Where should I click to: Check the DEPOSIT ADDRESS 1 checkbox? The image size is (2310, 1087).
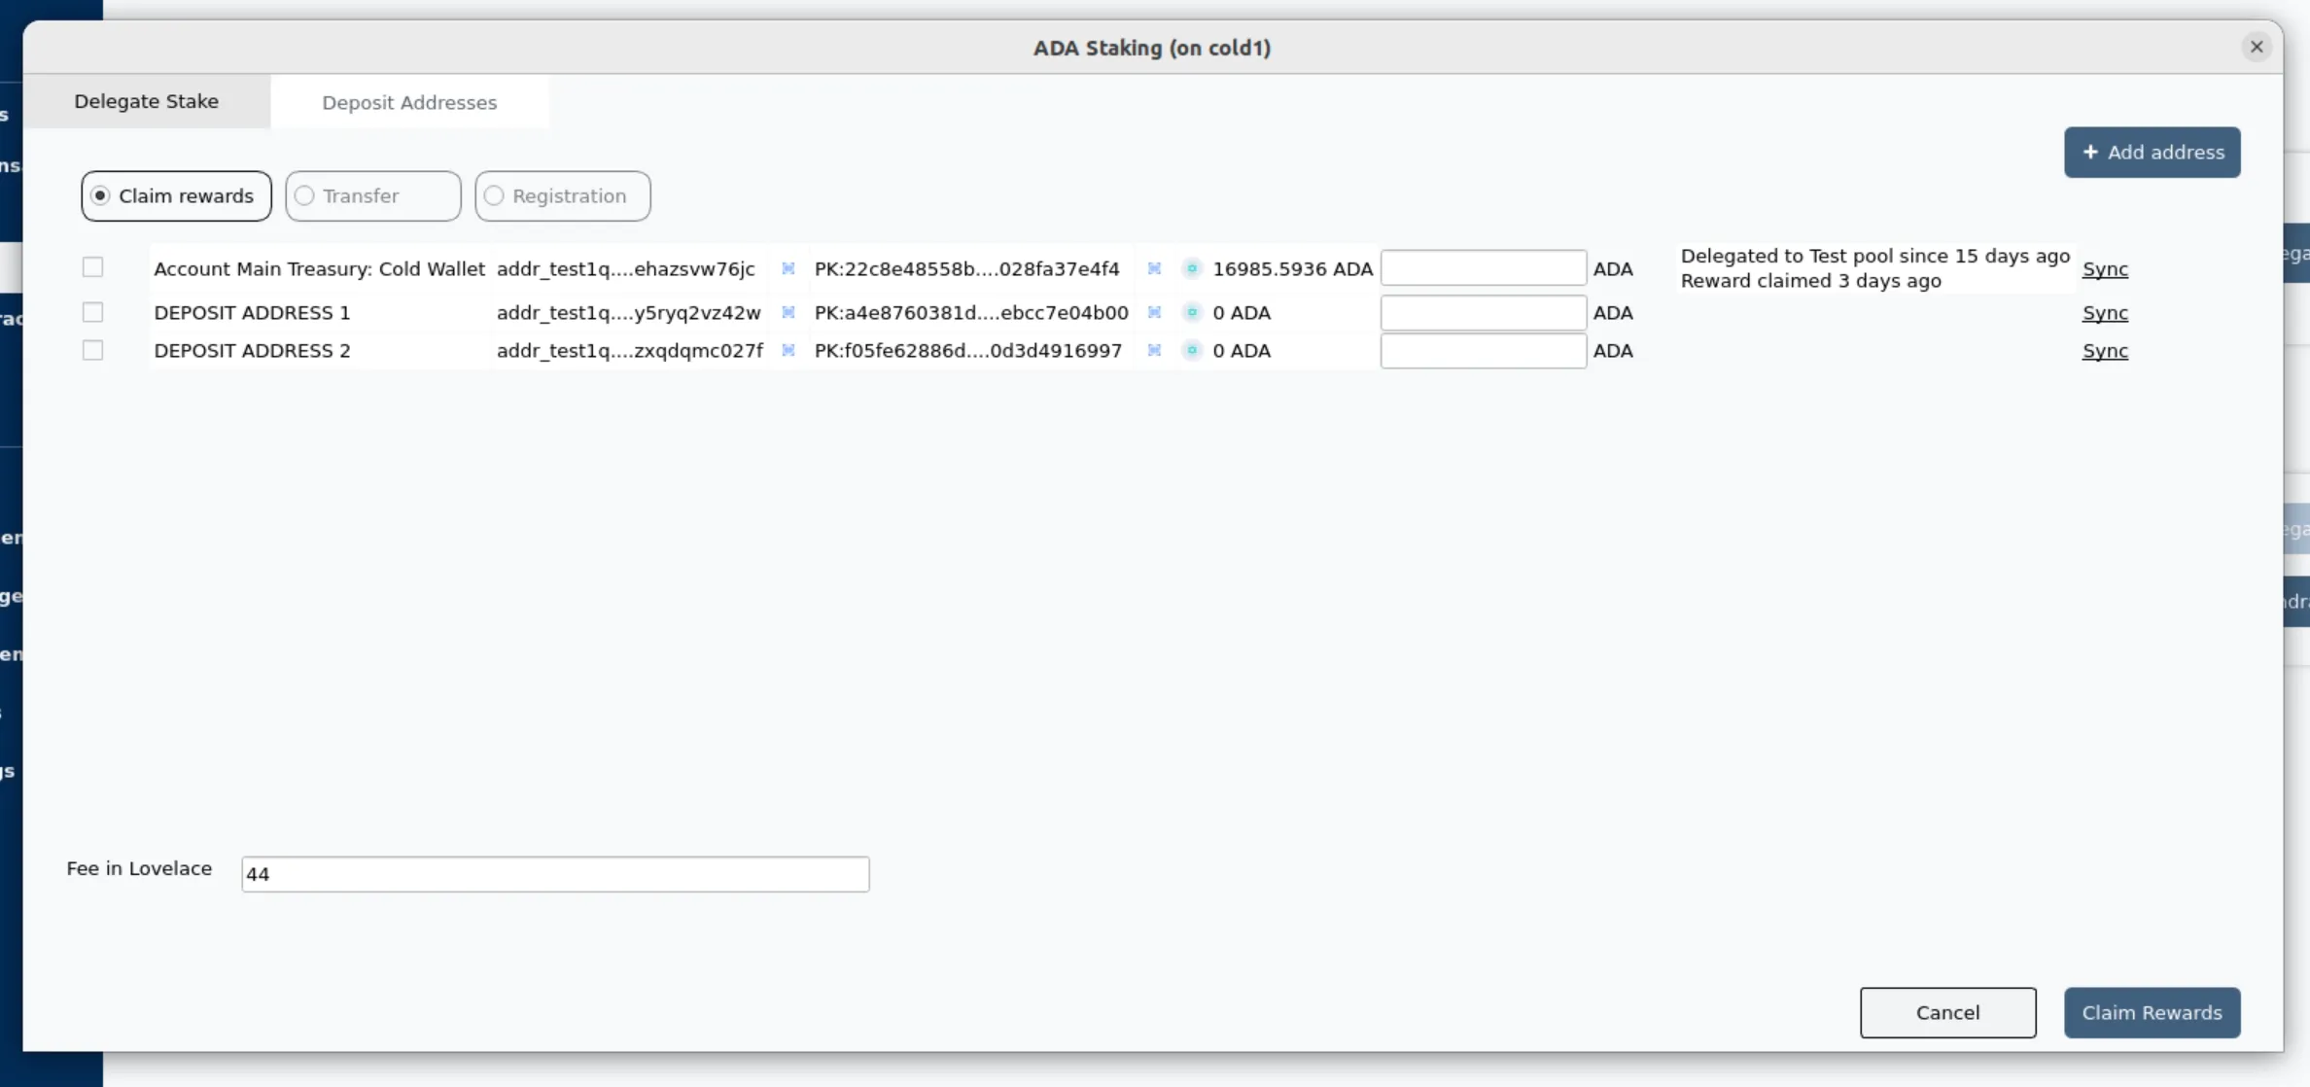92,311
